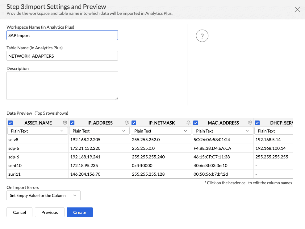Toggle the IP_NETMASK column checkbox
This screenshot has height=229, width=305.
(134, 123)
